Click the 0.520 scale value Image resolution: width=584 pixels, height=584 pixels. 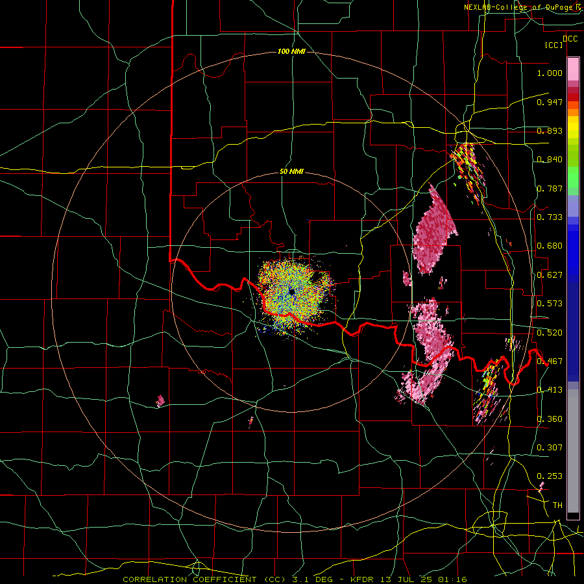click(550, 333)
